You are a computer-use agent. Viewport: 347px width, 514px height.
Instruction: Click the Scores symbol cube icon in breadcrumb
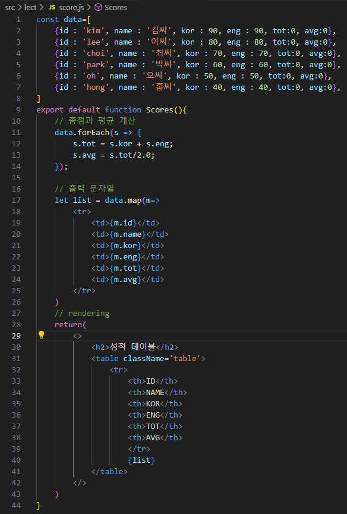[x=98, y=7]
